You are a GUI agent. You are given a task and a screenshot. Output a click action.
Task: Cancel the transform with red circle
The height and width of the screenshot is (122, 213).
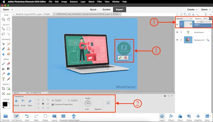pyautogui.click(x=126, y=58)
